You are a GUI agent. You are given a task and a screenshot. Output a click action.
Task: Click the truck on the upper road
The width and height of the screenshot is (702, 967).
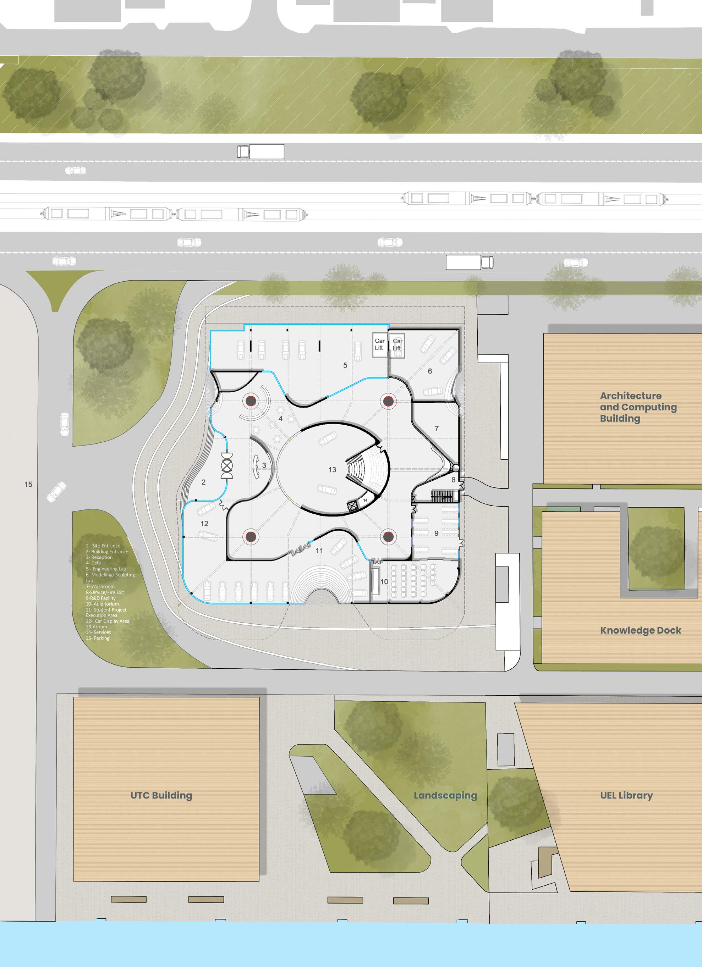pyautogui.click(x=260, y=151)
